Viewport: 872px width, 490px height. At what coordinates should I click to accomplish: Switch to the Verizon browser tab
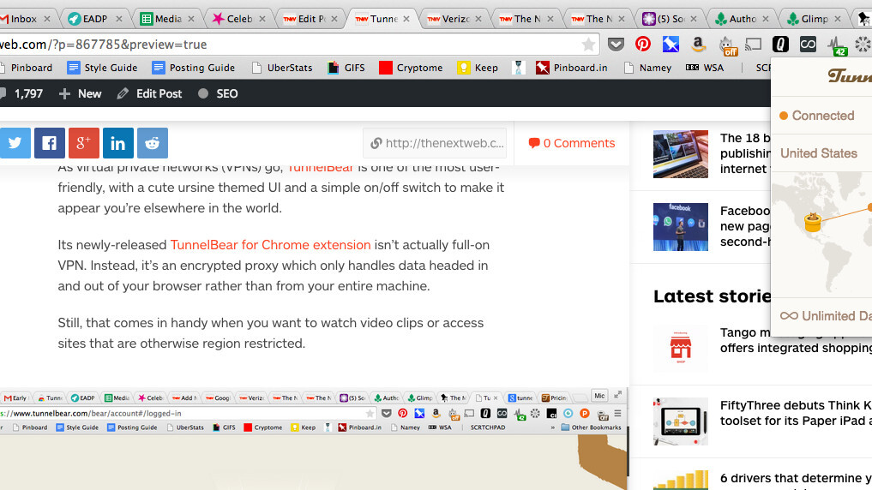point(453,18)
